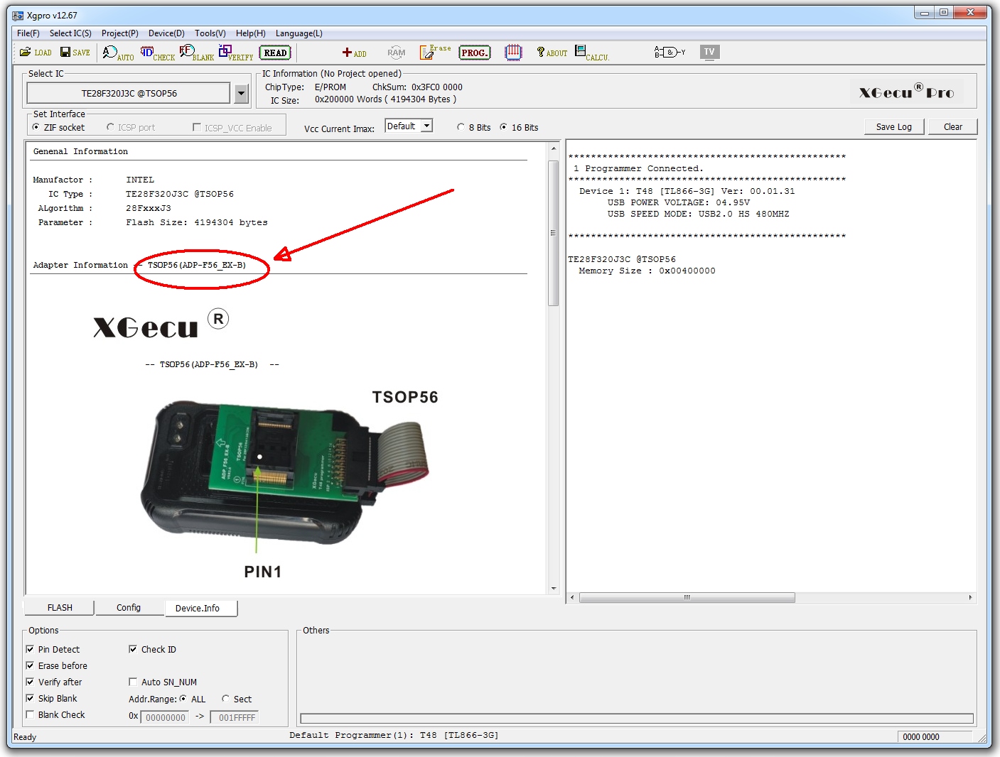Switch to the Config tab
Viewport: 1000px width, 757px height.
pos(129,608)
